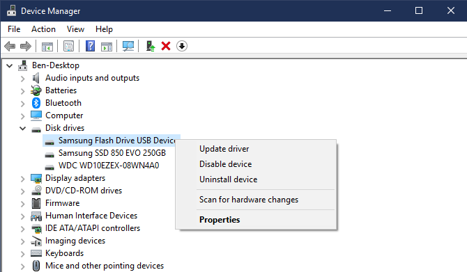Click the red X Uninstall device icon
467x272 pixels.
166,46
